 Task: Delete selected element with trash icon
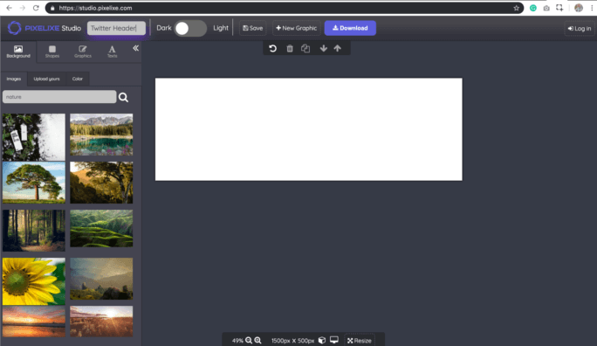[290, 48]
